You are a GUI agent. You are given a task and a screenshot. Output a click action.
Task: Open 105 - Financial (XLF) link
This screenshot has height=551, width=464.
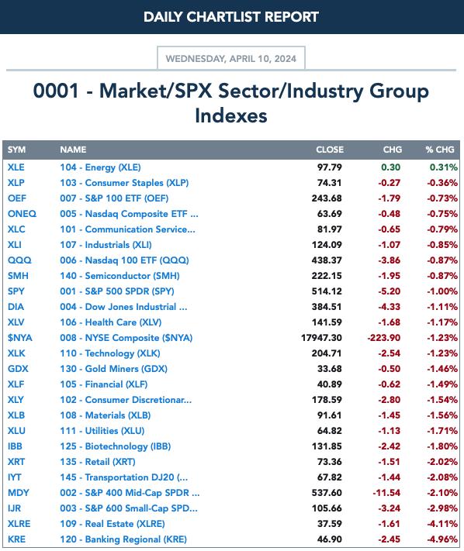click(104, 384)
